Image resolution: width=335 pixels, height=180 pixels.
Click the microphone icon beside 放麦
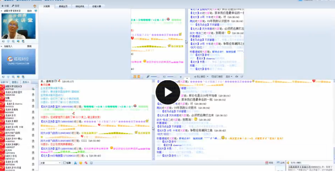click(x=148, y=76)
